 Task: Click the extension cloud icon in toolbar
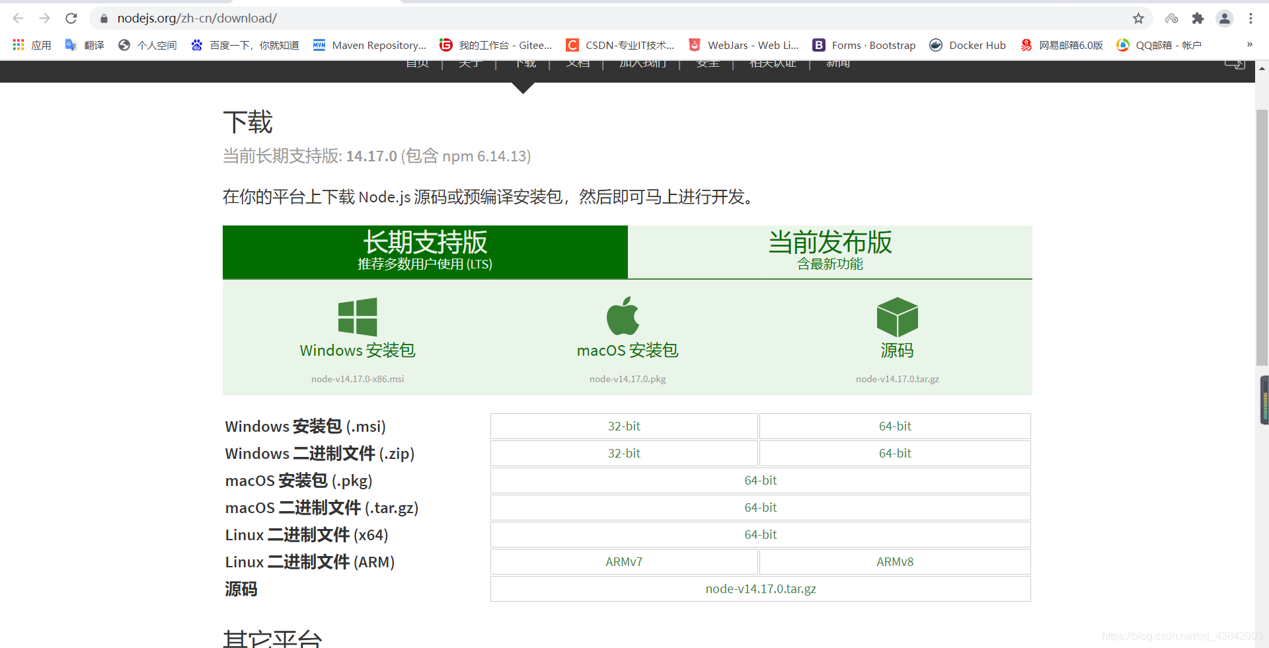pyautogui.click(x=1171, y=19)
